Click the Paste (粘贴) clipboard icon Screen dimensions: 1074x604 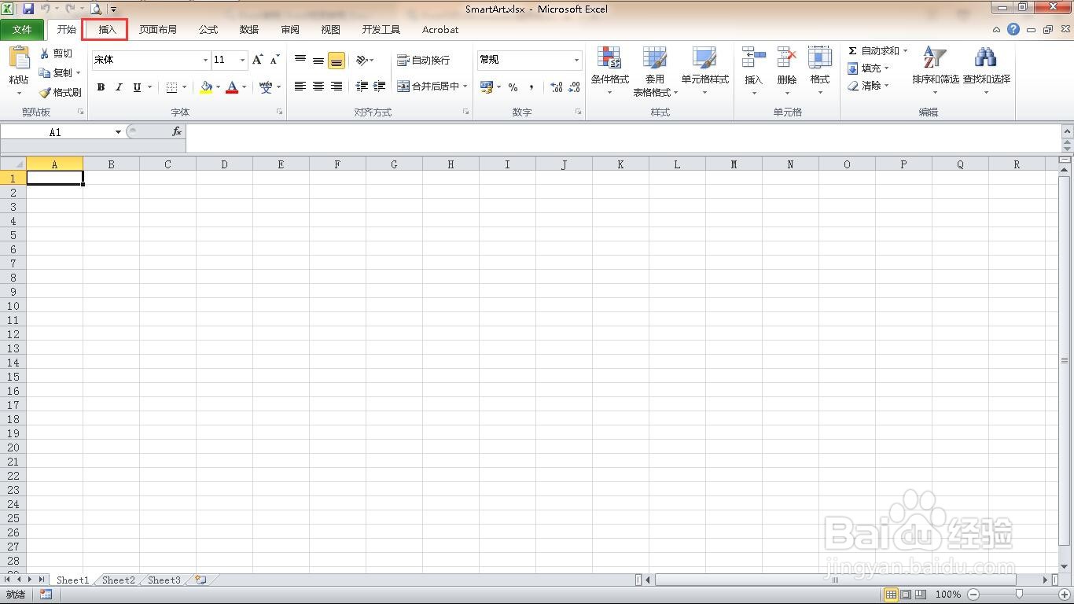(x=19, y=59)
